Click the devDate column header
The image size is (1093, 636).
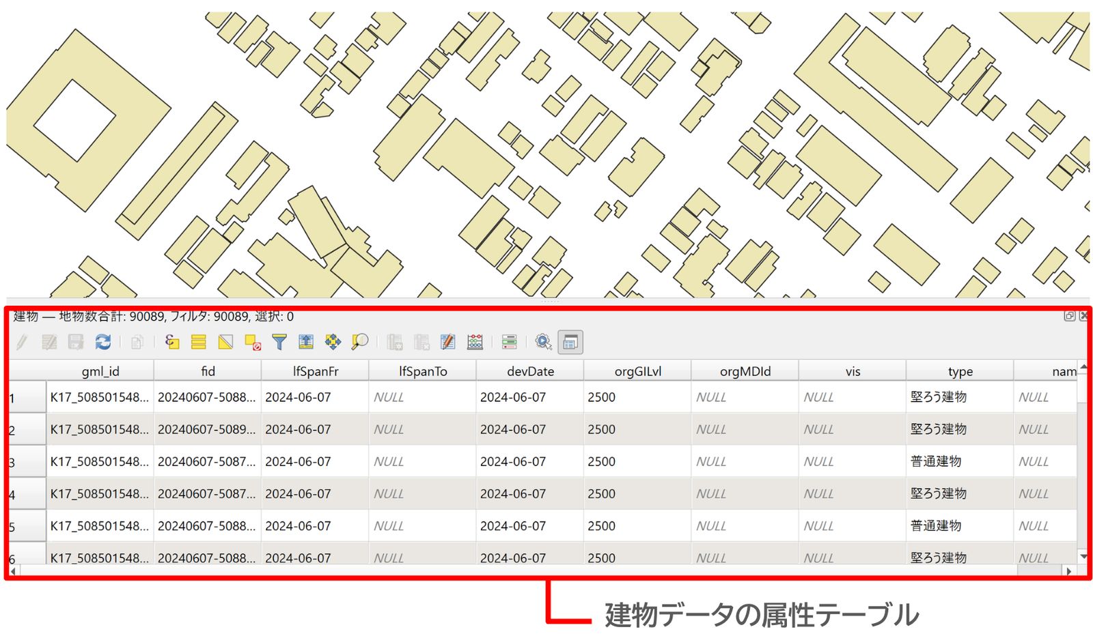pos(530,371)
